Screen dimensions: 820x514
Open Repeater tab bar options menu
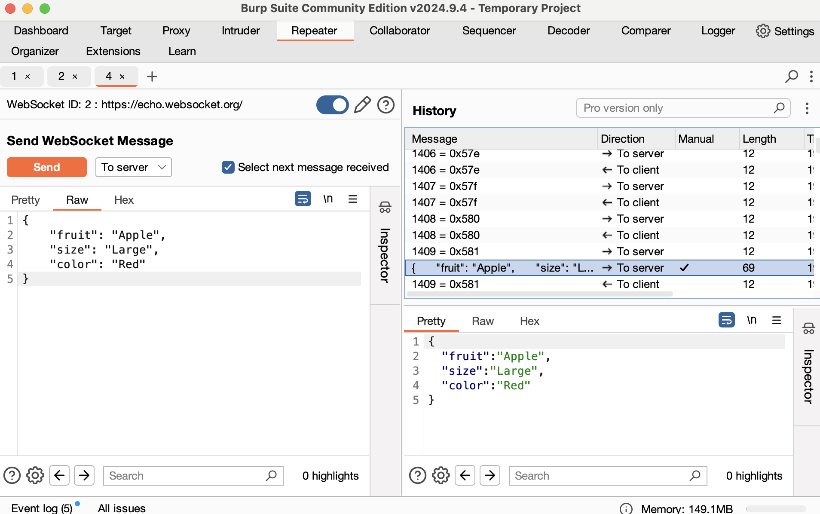pyautogui.click(x=811, y=76)
